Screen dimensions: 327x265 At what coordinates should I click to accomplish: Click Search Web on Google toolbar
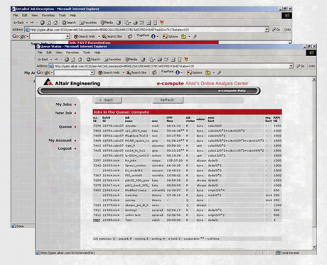[109, 72]
